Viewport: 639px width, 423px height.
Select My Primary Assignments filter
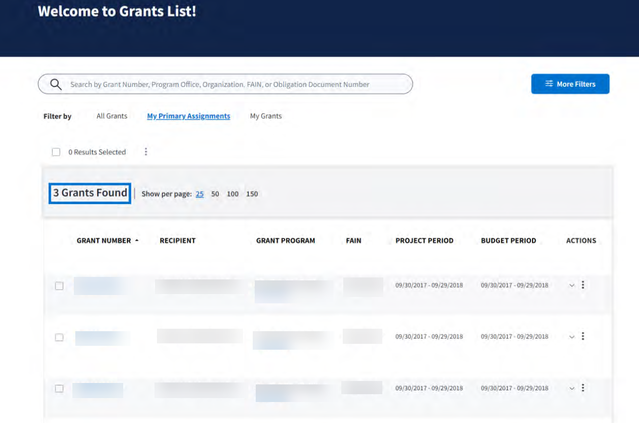coord(189,116)
